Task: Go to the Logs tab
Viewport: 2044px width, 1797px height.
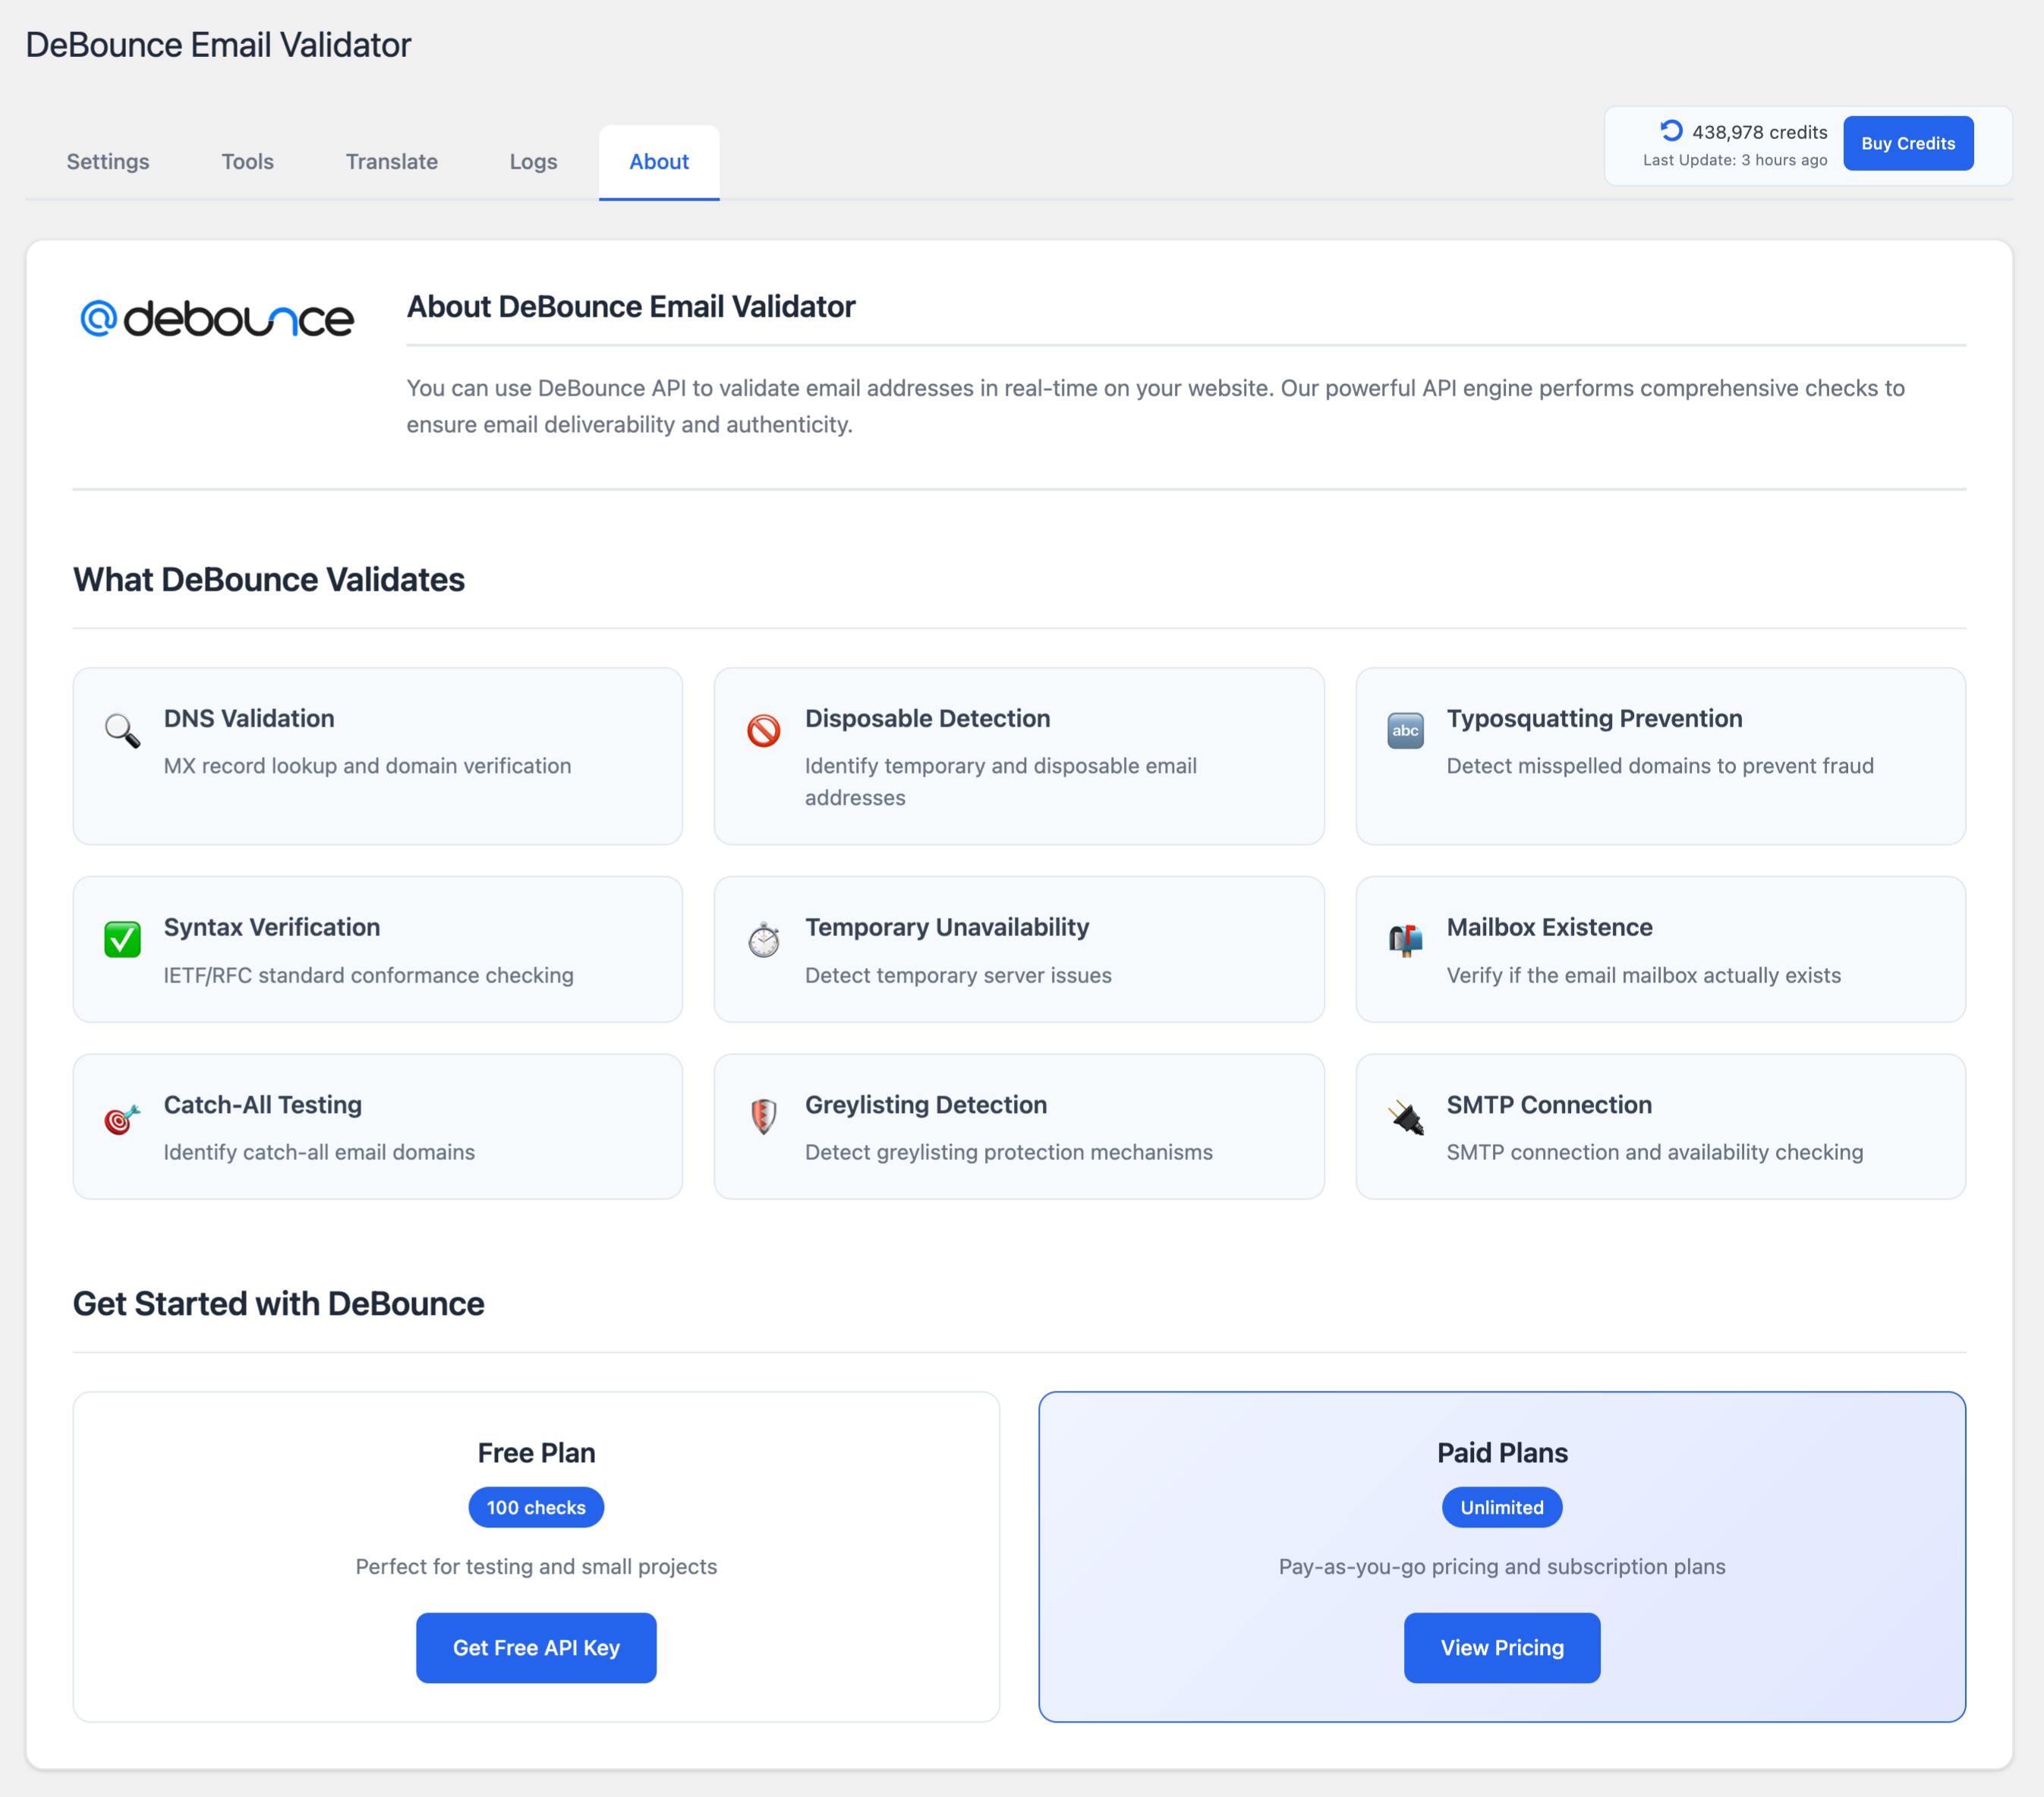Action: coord(533,161)
